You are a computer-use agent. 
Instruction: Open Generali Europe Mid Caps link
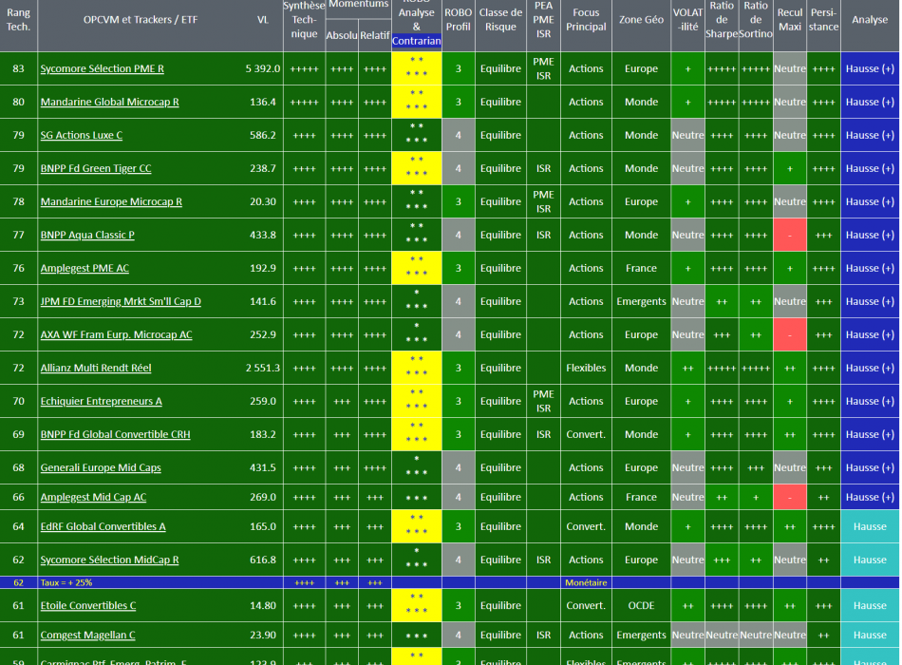click(x=100, y=467)
